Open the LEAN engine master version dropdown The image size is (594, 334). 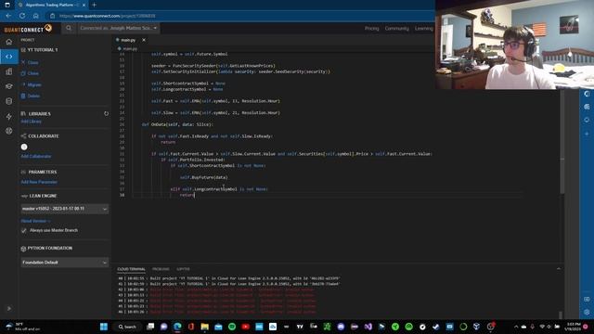(64, 209)
